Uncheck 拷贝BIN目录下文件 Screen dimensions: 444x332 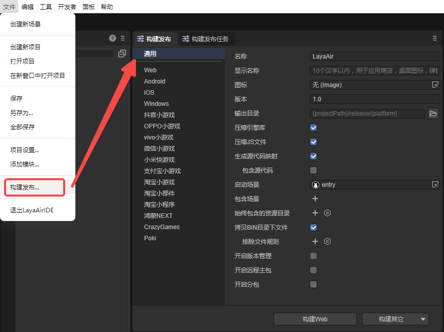tap(314, 228)
